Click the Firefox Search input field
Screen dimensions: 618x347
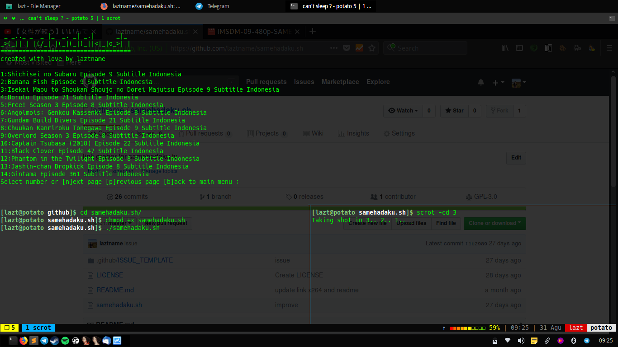425,48
